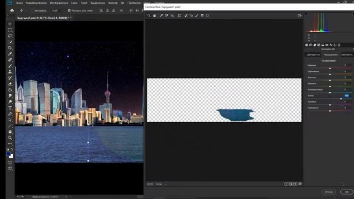Toggle Camera Raw full screen mode
The width and height of the screenshot is (354, 199).
tap(300, 15)
